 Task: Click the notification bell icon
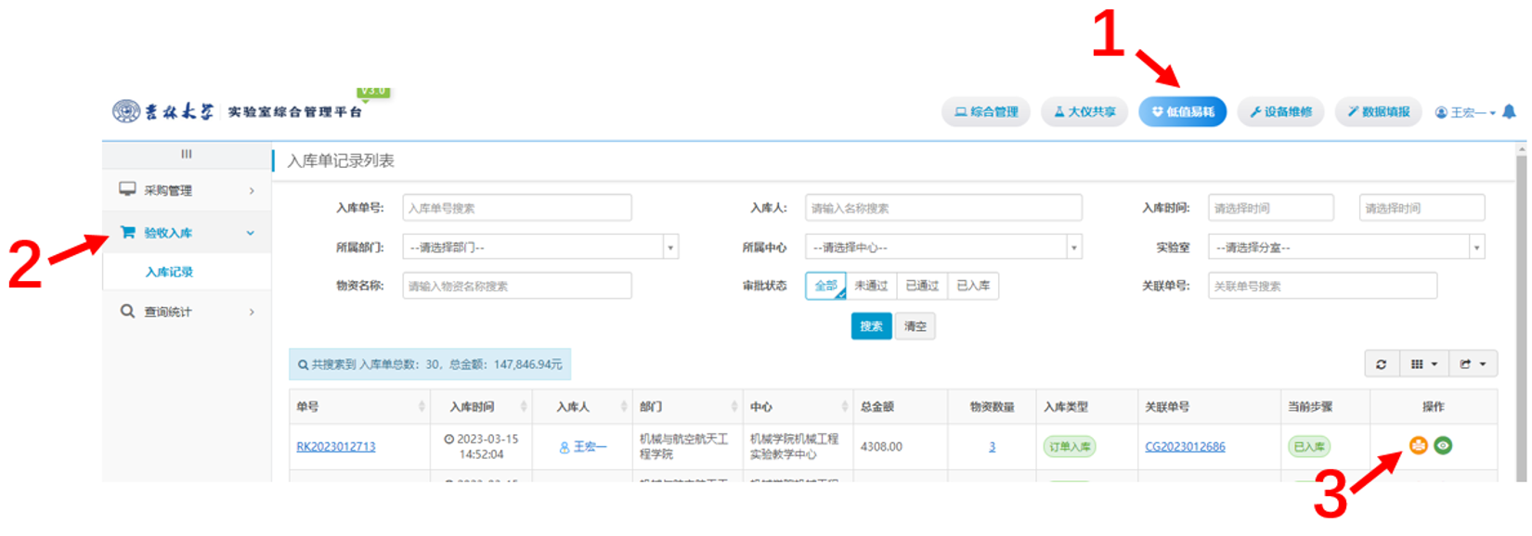(x=1509, y=112)
